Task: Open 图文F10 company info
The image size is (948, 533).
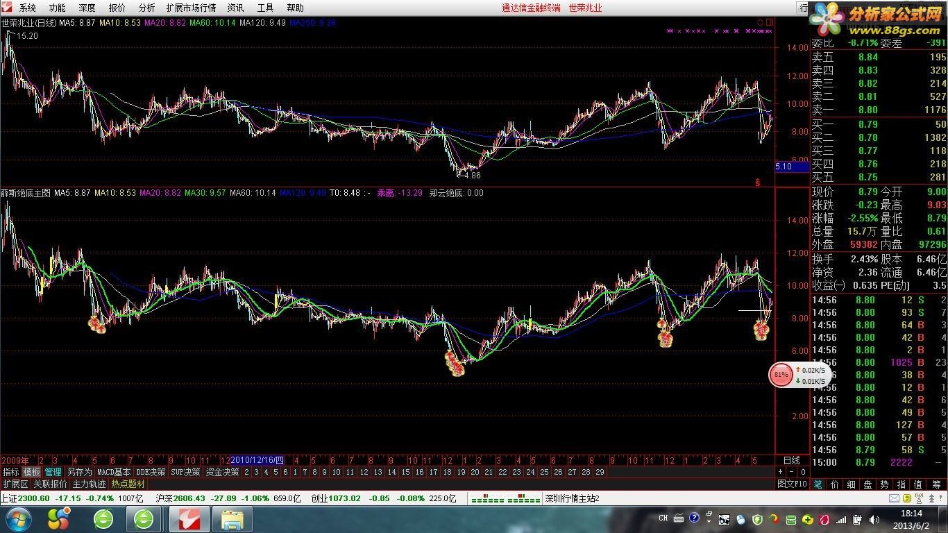Action: (x=792, y=484)
